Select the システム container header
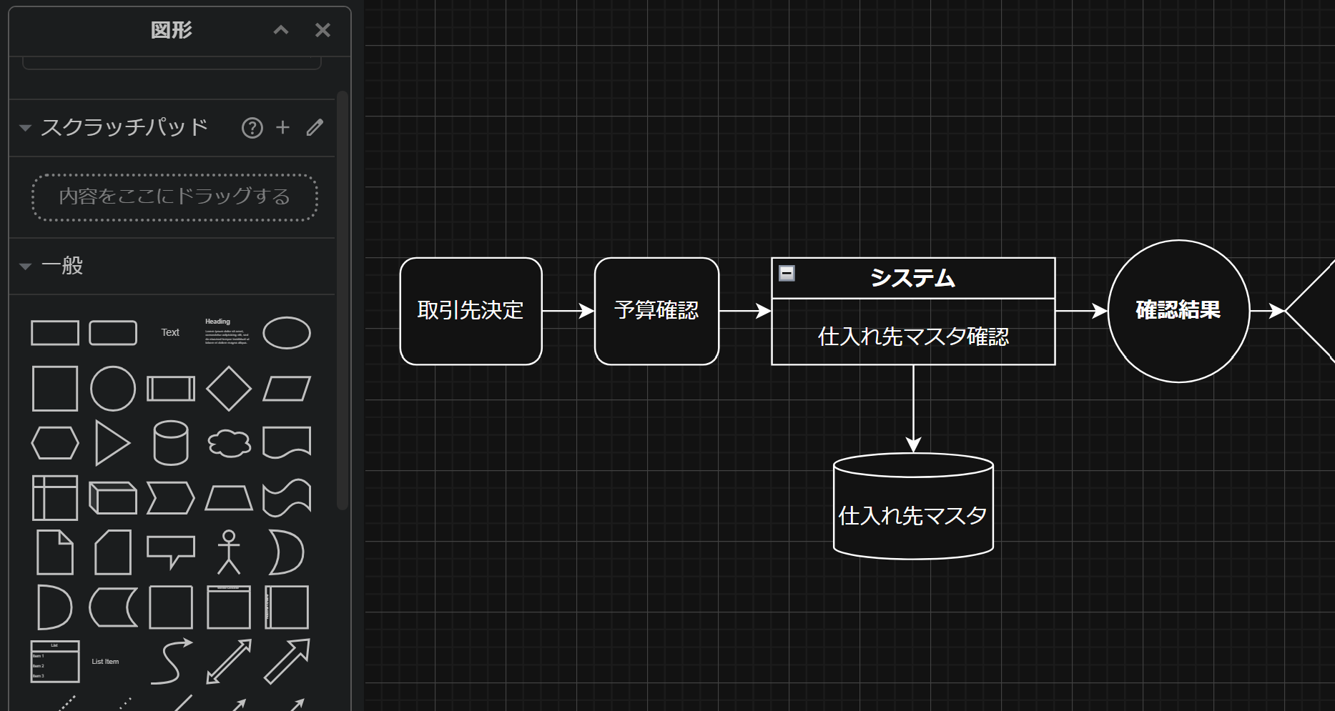Screen dimensions: 1335x711 [913, 278]
